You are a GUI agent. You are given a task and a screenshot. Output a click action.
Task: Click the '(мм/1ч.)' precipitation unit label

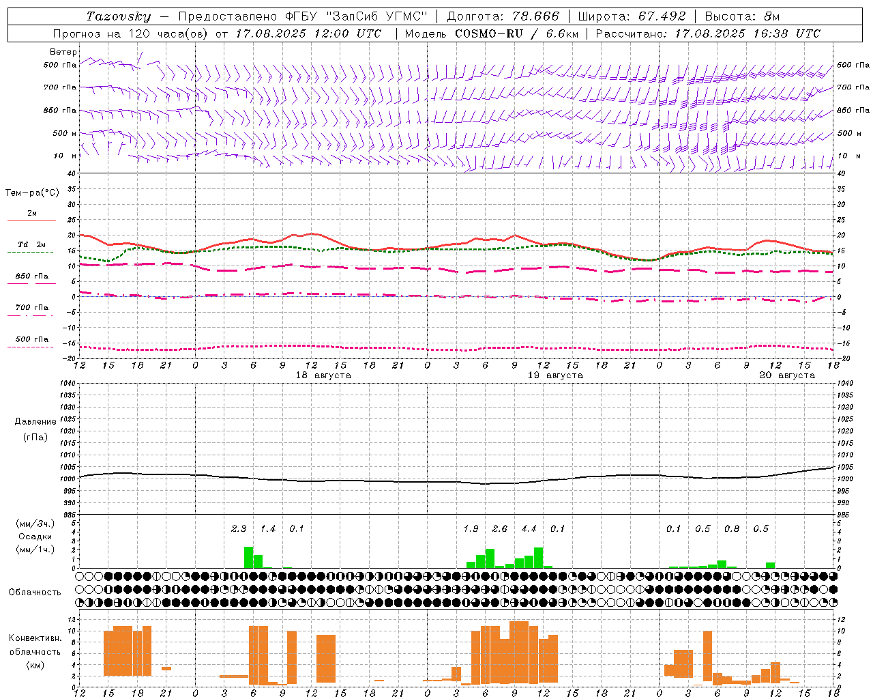point(35,550)
